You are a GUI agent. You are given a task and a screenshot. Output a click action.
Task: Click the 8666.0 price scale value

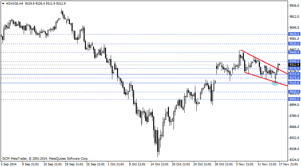click(294, 127)
